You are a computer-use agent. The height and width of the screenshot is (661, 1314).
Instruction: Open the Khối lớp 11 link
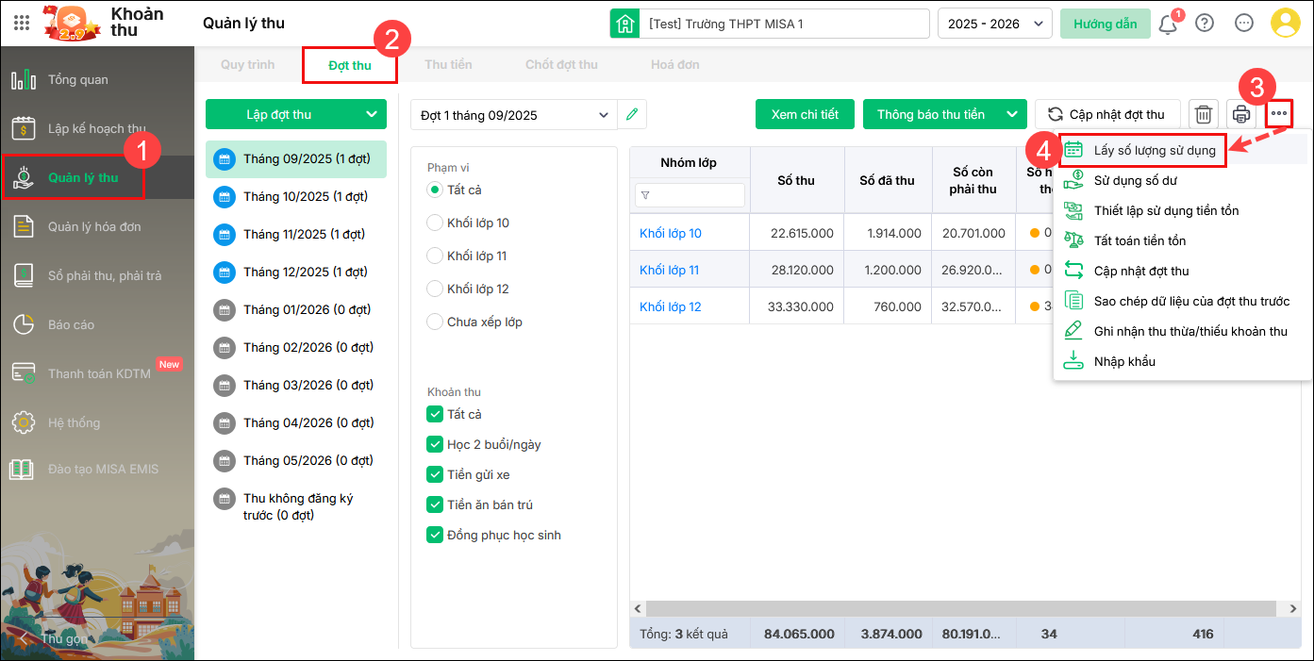(x=669, y=270)
